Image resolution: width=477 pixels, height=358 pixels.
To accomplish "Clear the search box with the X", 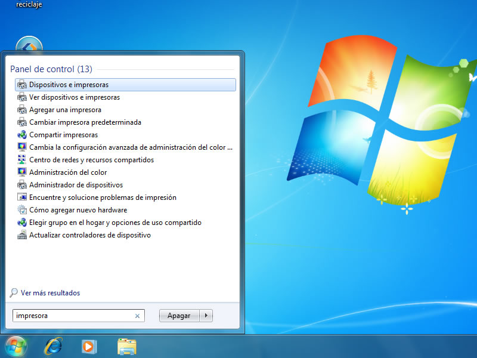I will point(137,316).
